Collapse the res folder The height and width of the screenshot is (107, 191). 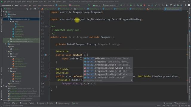(6, 51)
